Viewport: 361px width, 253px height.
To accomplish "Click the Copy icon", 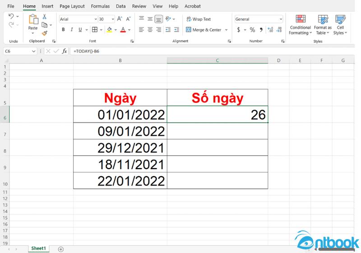I will coord(44,25).
